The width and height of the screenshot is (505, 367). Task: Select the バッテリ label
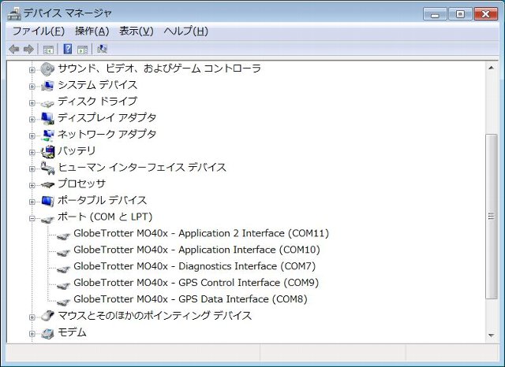point(77,150)
